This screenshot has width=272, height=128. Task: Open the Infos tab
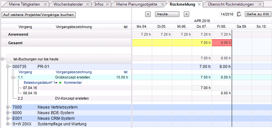99,4
